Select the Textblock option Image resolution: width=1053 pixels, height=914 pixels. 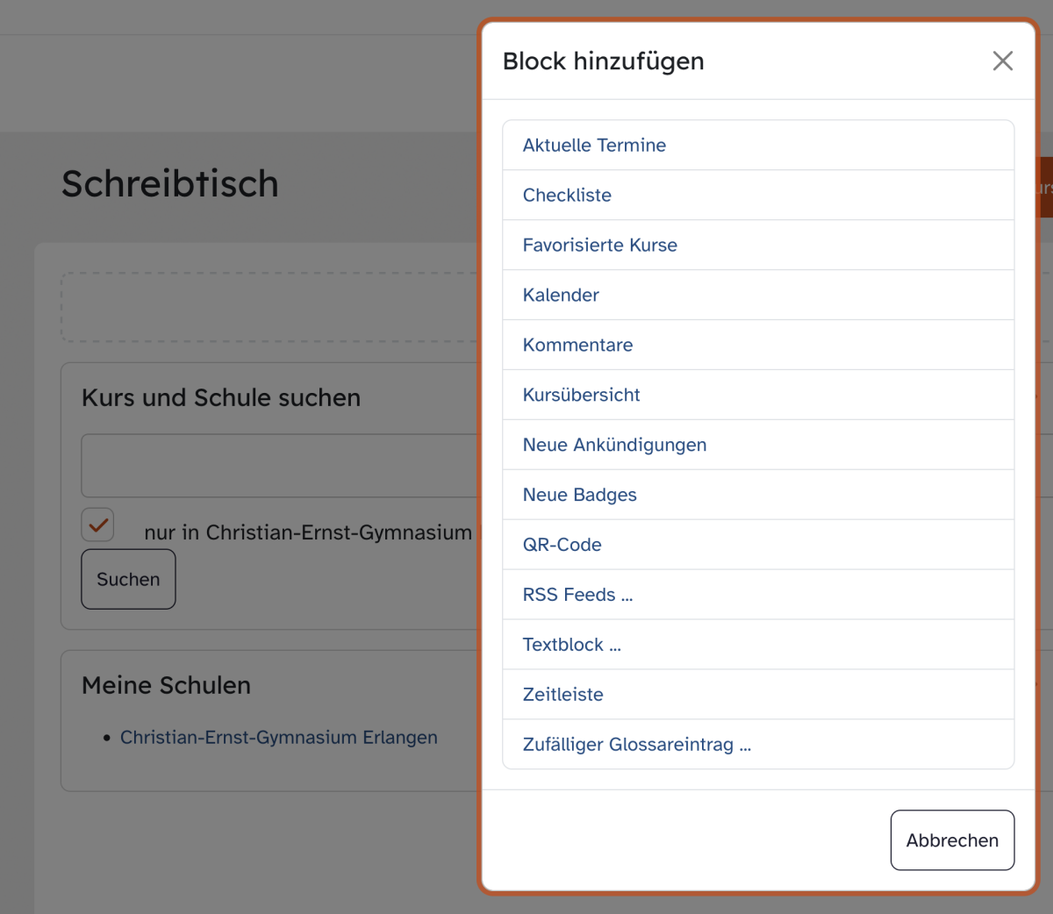tap(571, 646)
